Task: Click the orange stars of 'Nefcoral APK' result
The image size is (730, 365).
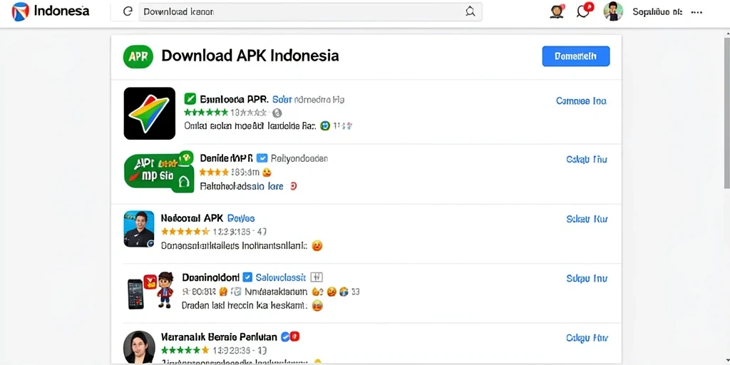Action: 185,232
